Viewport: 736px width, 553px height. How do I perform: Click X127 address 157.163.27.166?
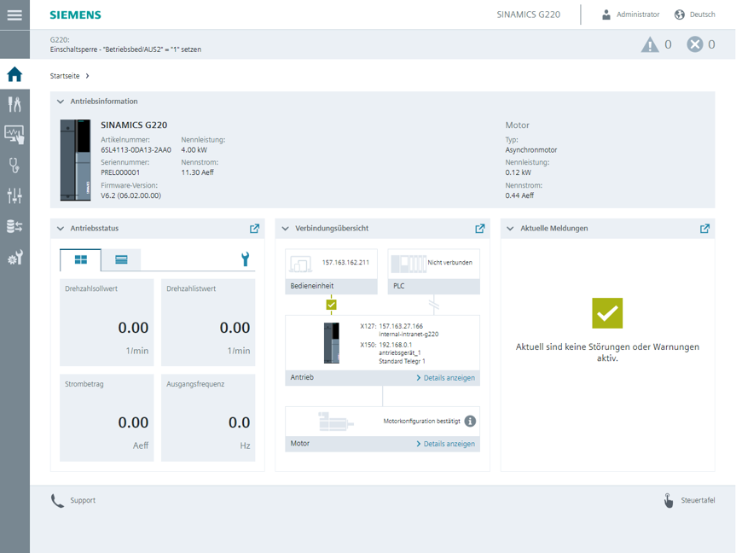pos(401,326)
